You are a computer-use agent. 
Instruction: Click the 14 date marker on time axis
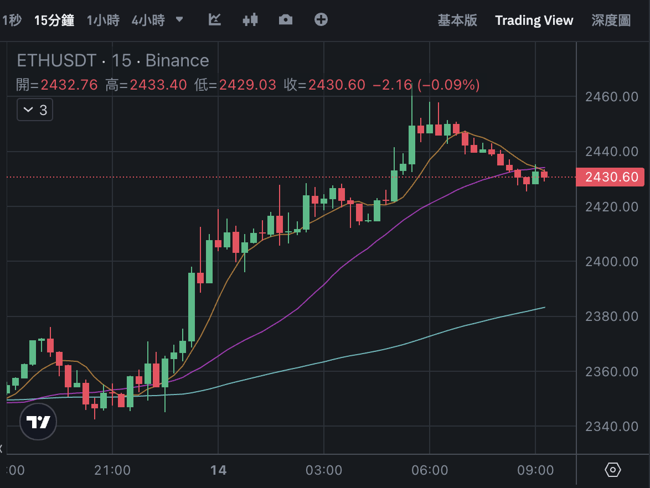click(219, 470)
